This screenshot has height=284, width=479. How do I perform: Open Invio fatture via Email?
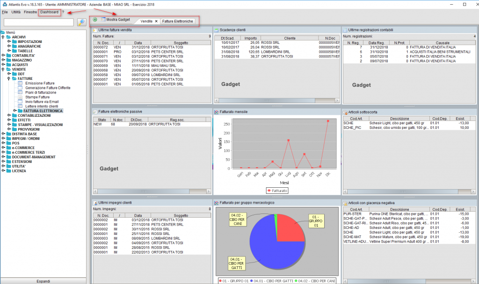[41, 101]
